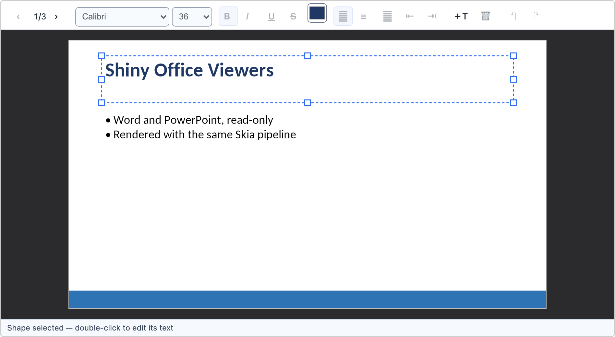615x337 pixels.
Task: Click the bottom-right resize handle of title
Action: (x=513, y=103)
